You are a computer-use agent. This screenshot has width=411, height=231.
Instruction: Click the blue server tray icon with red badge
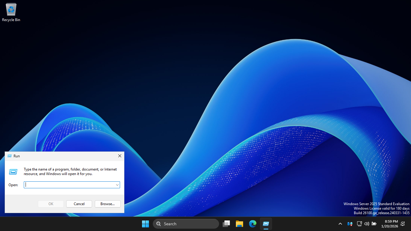(350, 224)
